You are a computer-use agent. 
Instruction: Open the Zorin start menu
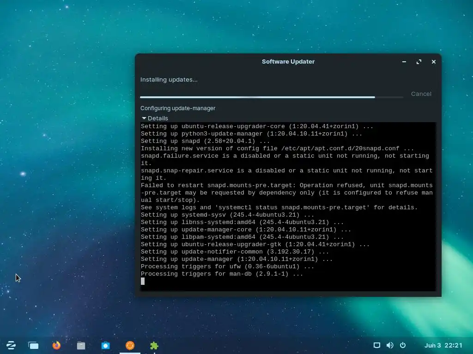[11, 345]
